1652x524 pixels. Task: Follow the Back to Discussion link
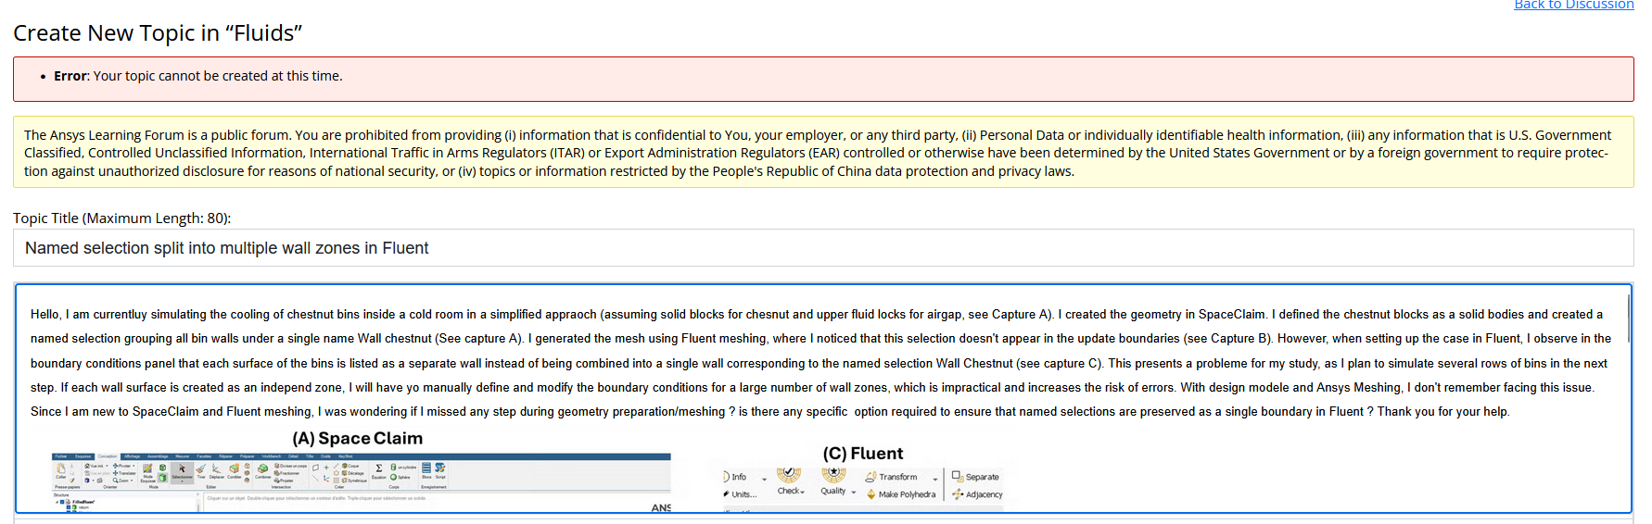pos(1573,6)
